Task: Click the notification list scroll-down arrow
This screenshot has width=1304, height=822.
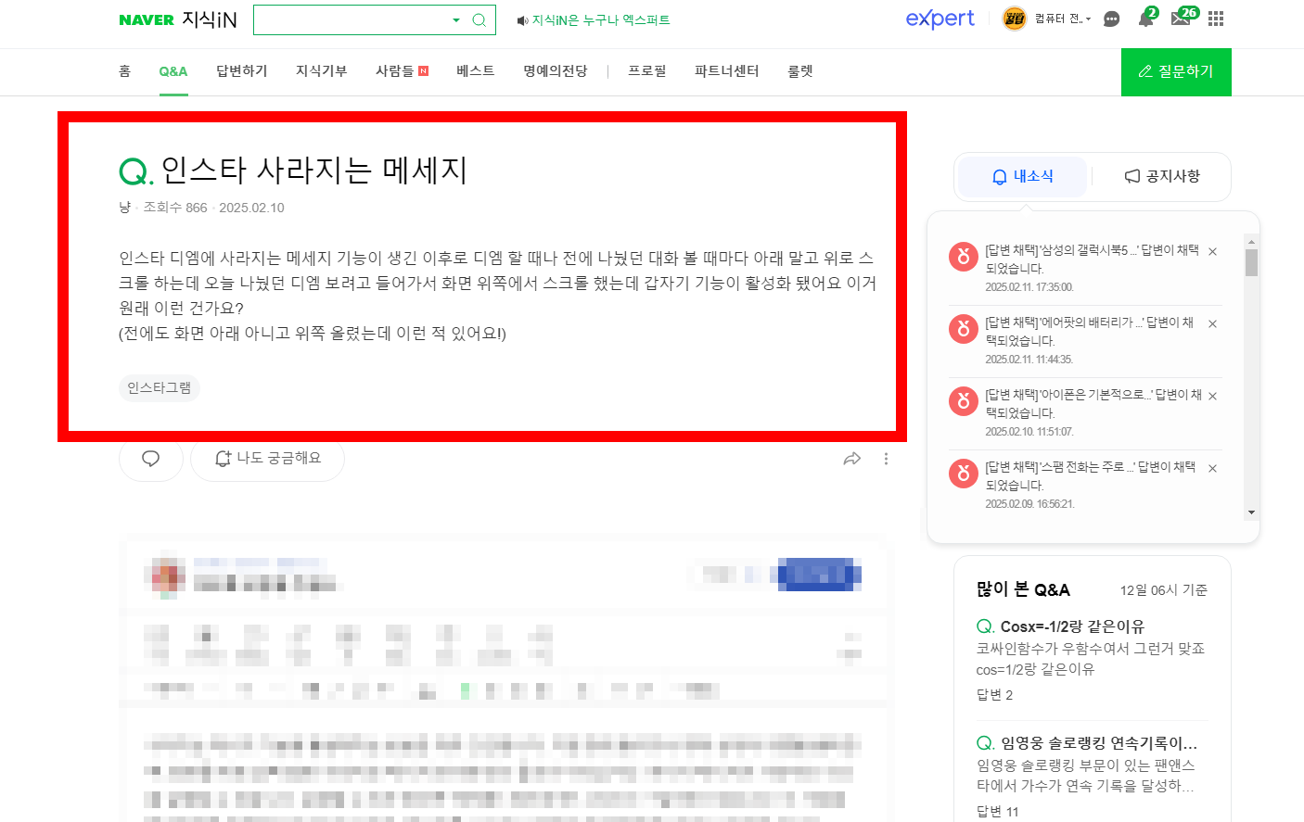Action: tap(1251, 512)
